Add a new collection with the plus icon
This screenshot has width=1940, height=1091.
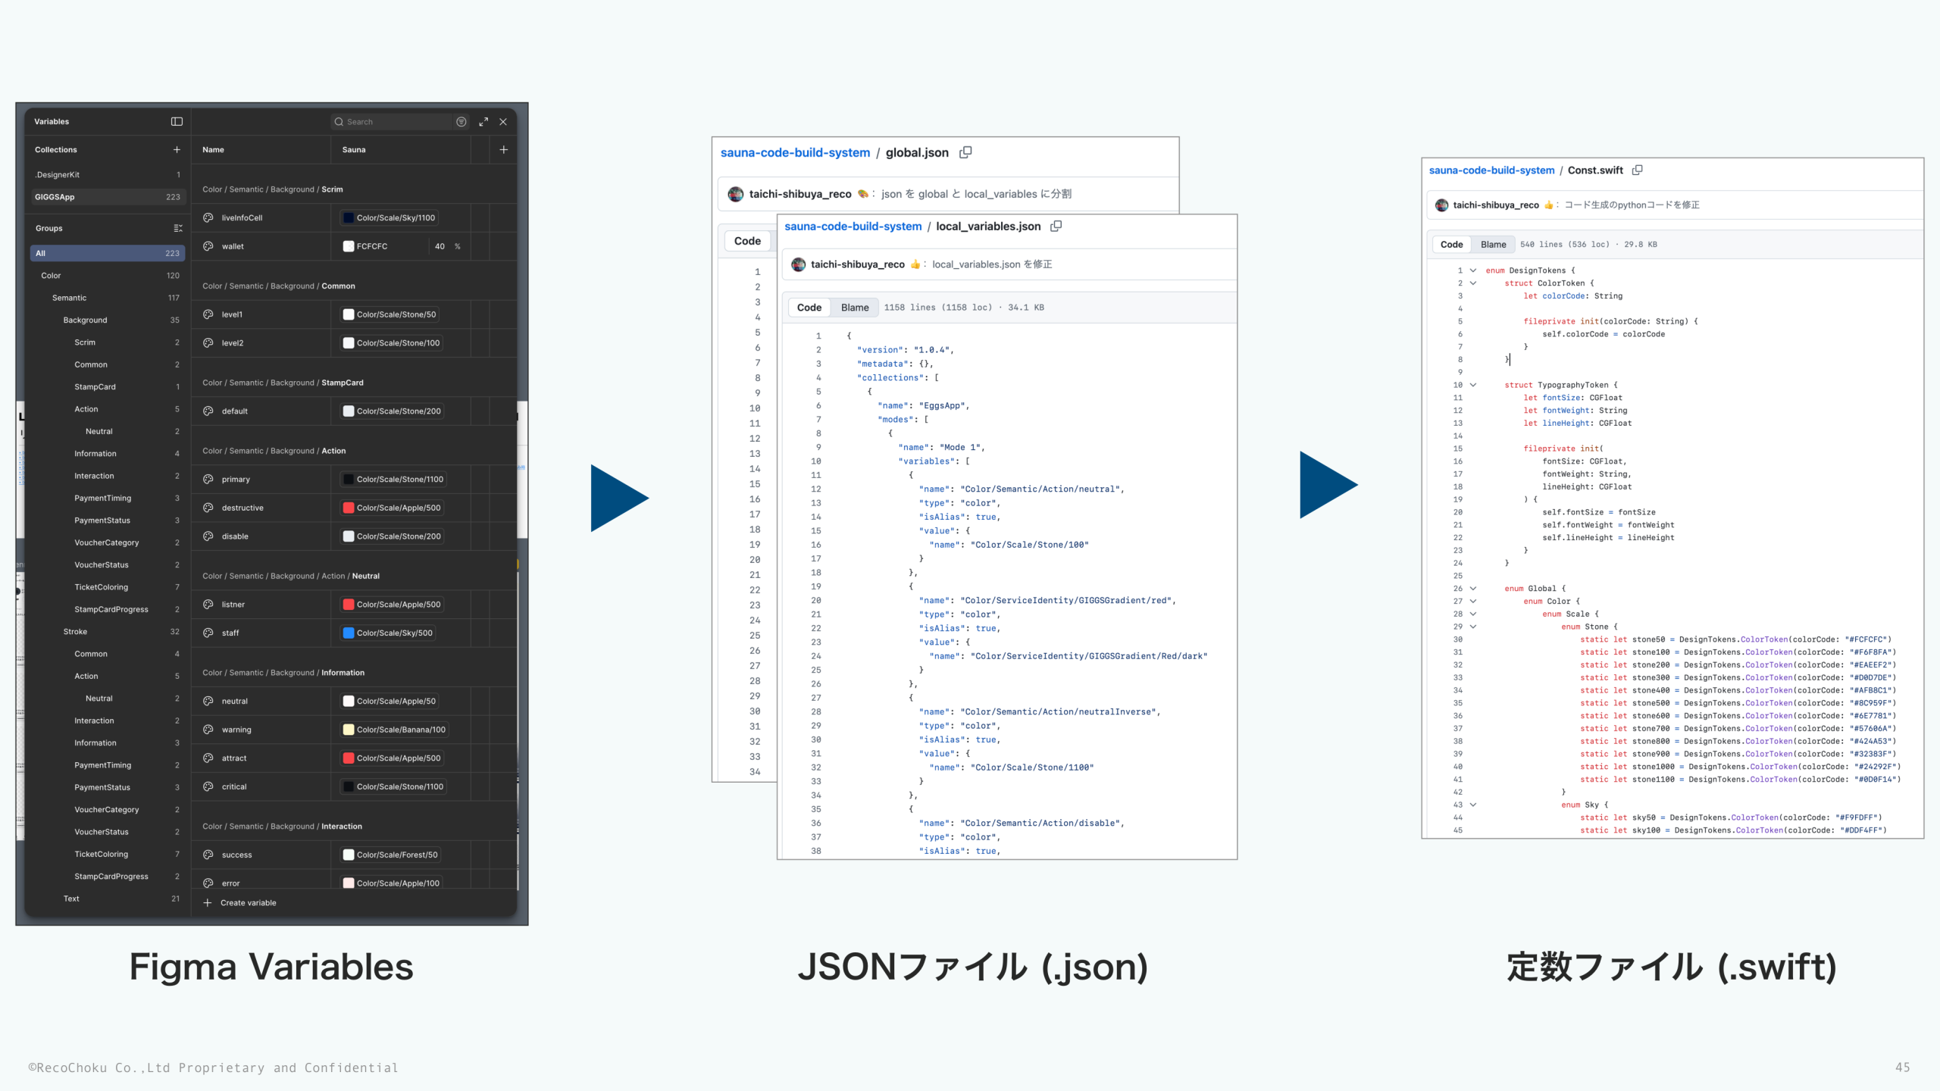177,150
